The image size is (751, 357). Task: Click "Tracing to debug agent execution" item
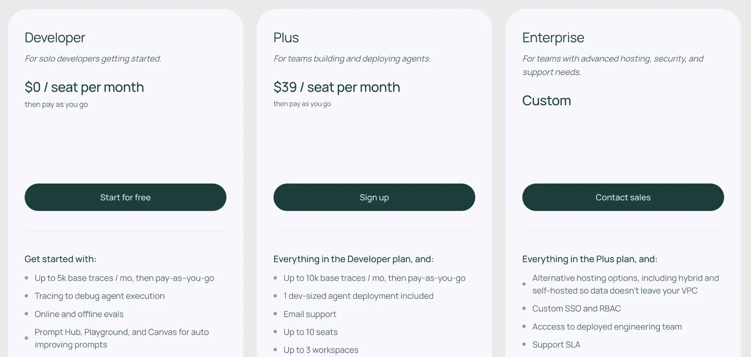99,296
